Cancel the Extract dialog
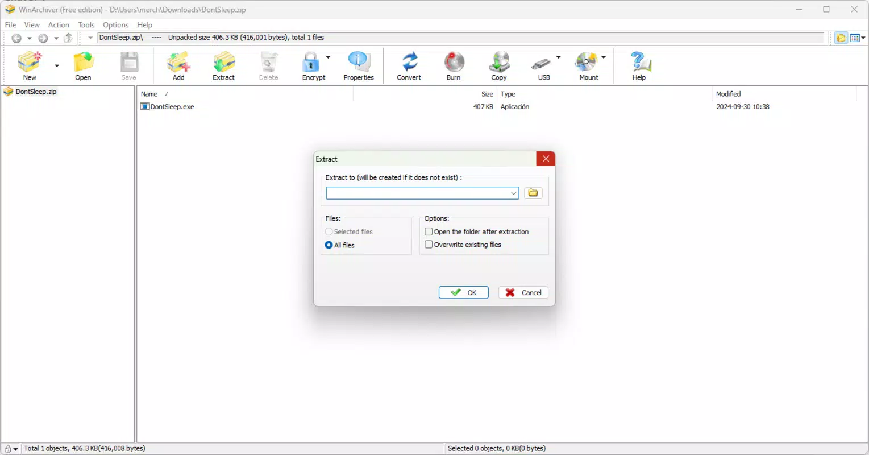This screenshot has width=869, height=455. pos(523,292)
